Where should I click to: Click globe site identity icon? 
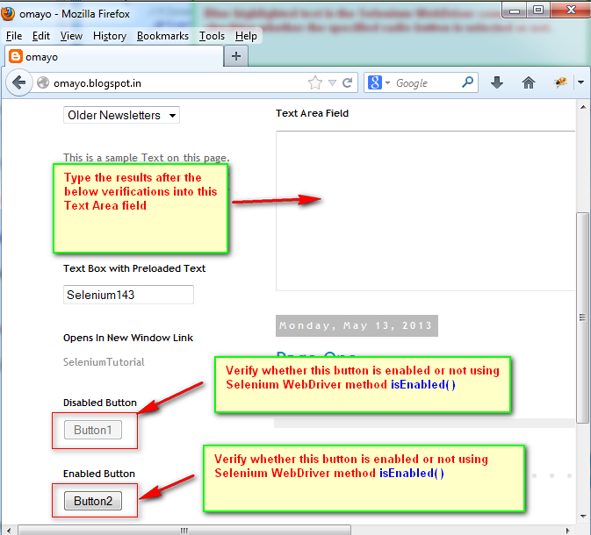click(x=43, y=82)
